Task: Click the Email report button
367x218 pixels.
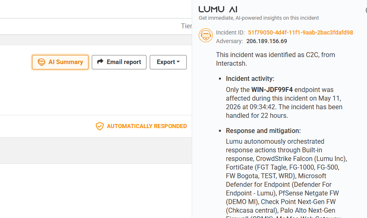Action: pyautogui.click(x=119, y=62)
